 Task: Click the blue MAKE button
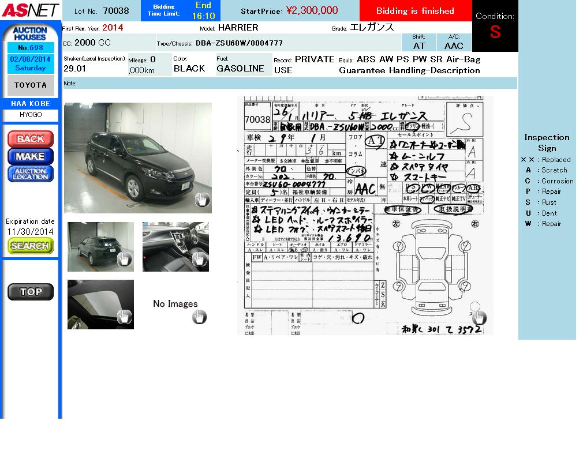click(x=30, y=156)
